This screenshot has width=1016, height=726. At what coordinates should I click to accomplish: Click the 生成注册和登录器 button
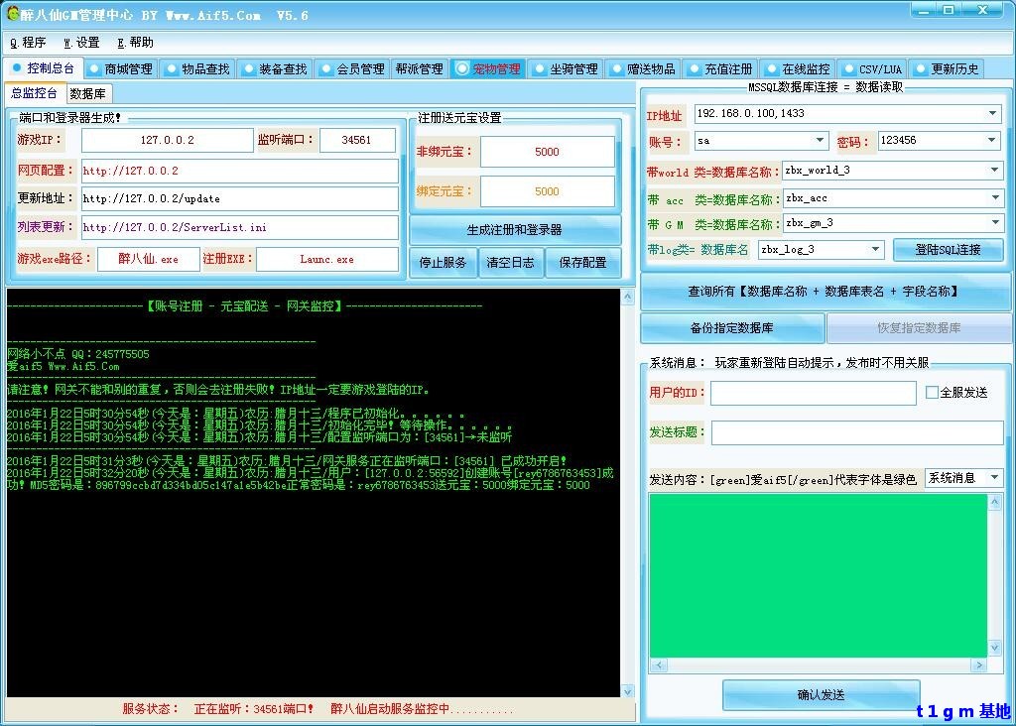[514, 230]
